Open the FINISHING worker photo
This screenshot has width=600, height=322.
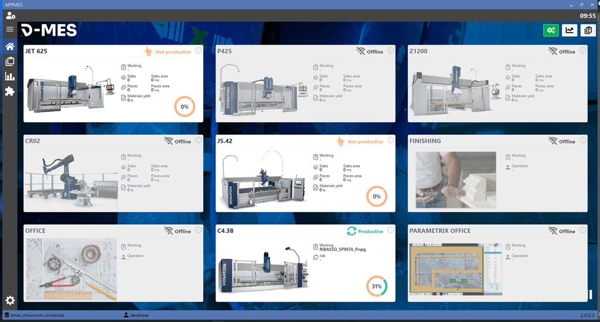[456, 180]
